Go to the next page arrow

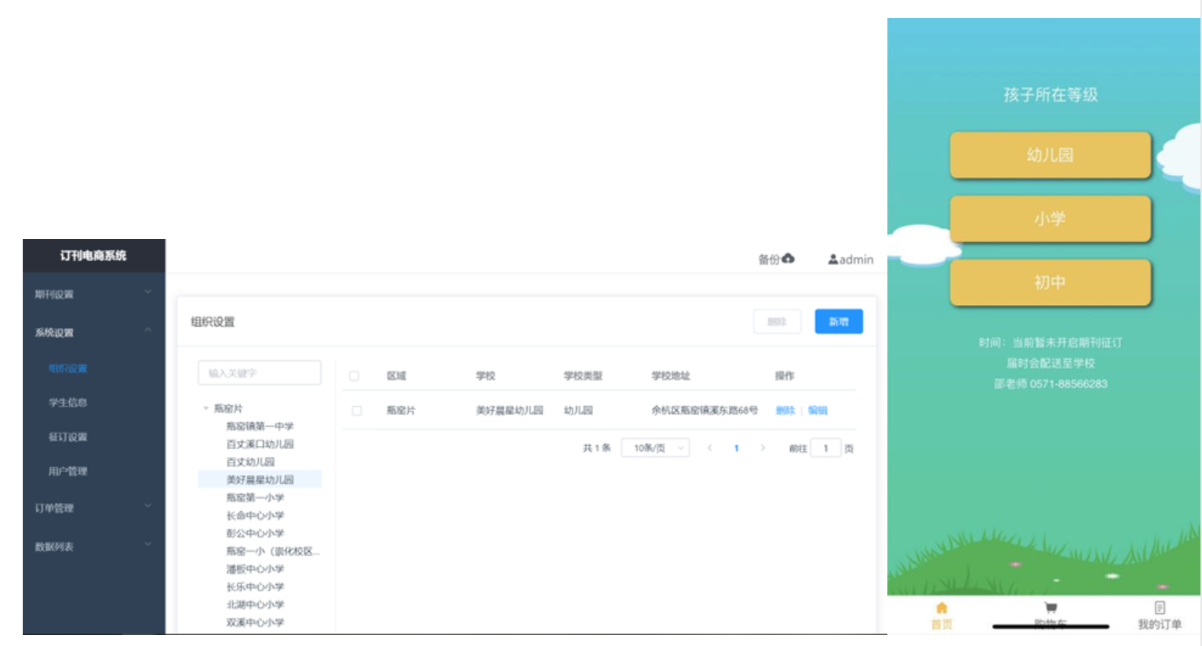763,448
